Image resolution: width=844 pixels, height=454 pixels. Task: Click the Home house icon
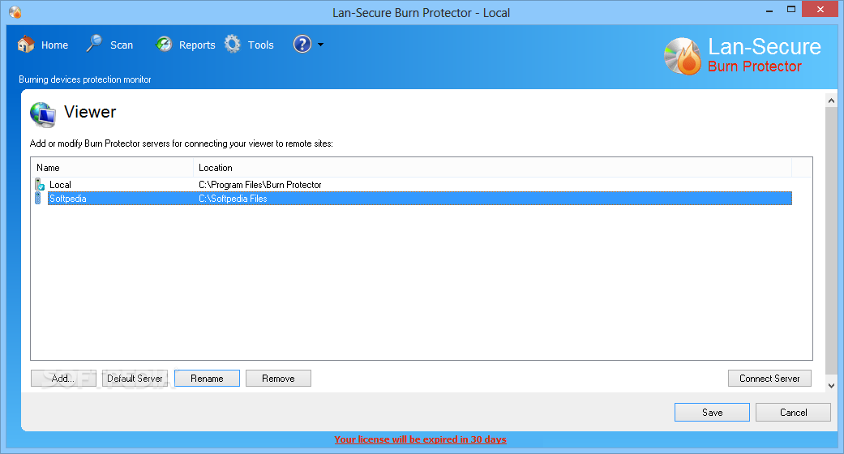coord(26,44)
